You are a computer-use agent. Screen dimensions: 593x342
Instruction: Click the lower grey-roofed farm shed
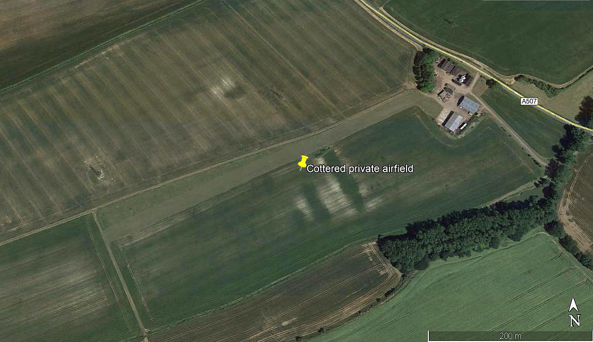[x=453, y=122]
